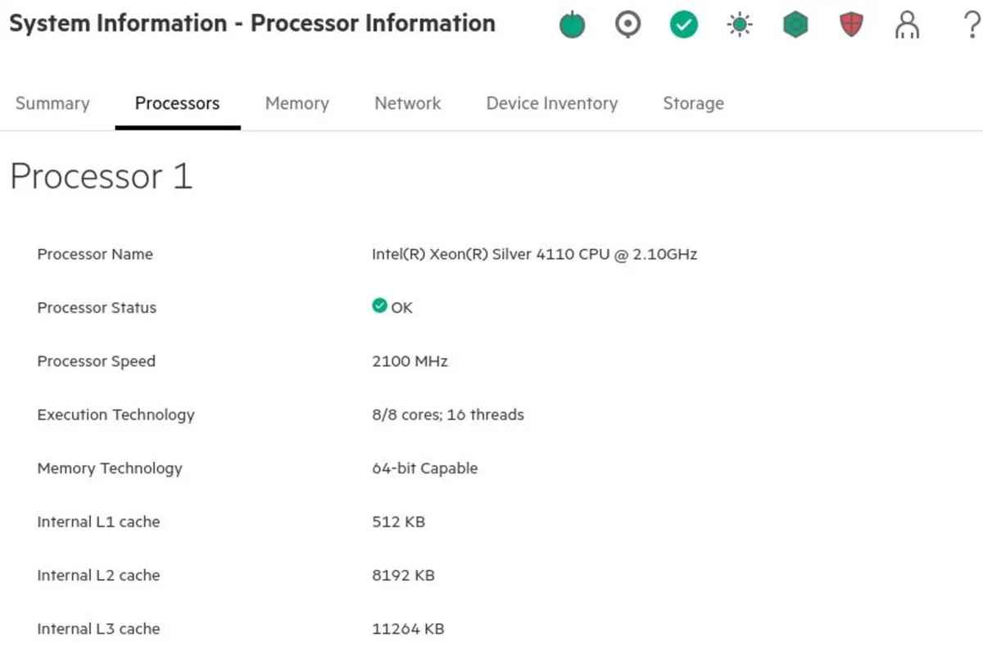The width and height of the screenshot is (983, 670).
Task: Select the Processors tab
Action: pyautogui.click(x=177, y=103)
